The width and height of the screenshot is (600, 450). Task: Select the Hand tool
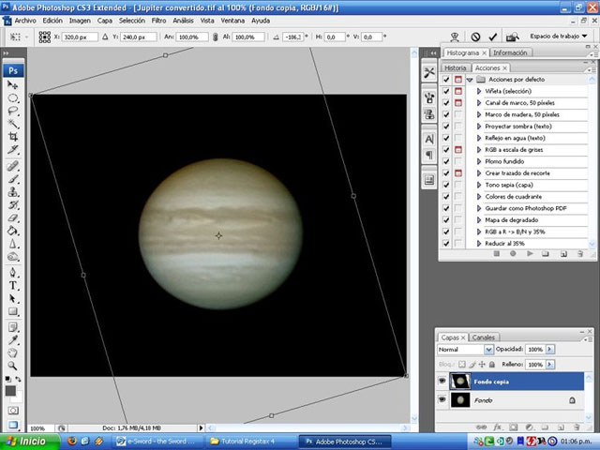coord(12,352)
